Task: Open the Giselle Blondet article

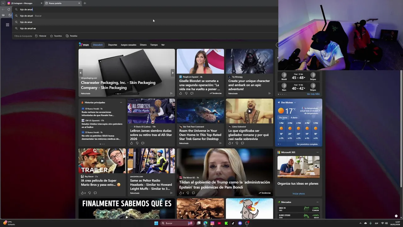Action: 200,85
